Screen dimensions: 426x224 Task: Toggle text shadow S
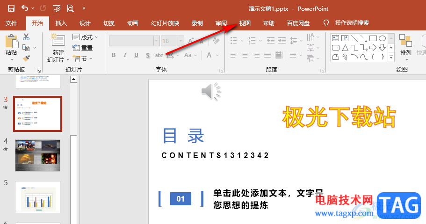tap(148, 55)
